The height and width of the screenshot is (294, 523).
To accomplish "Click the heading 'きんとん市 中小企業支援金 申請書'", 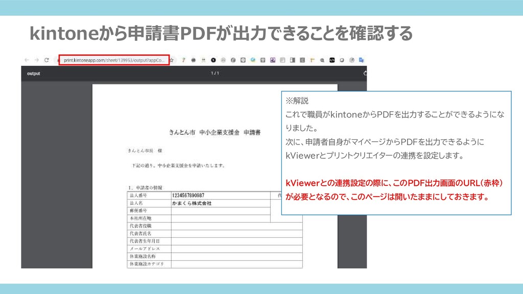I will 215,132.
